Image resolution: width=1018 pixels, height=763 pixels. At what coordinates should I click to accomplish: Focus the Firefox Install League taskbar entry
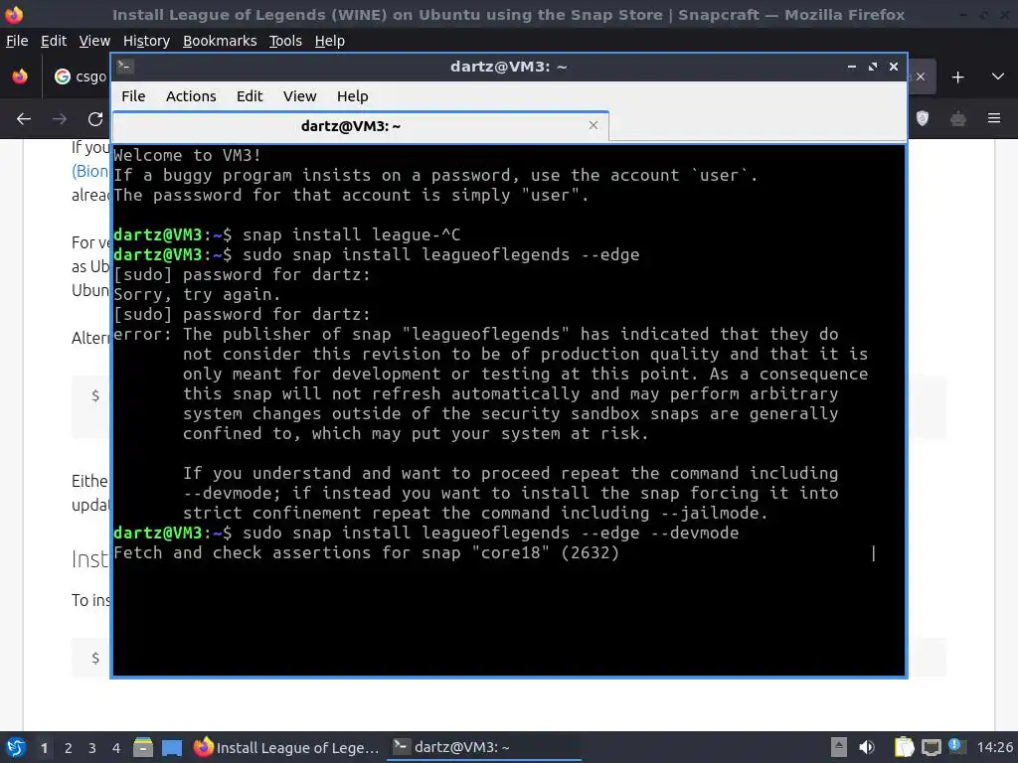286,747
